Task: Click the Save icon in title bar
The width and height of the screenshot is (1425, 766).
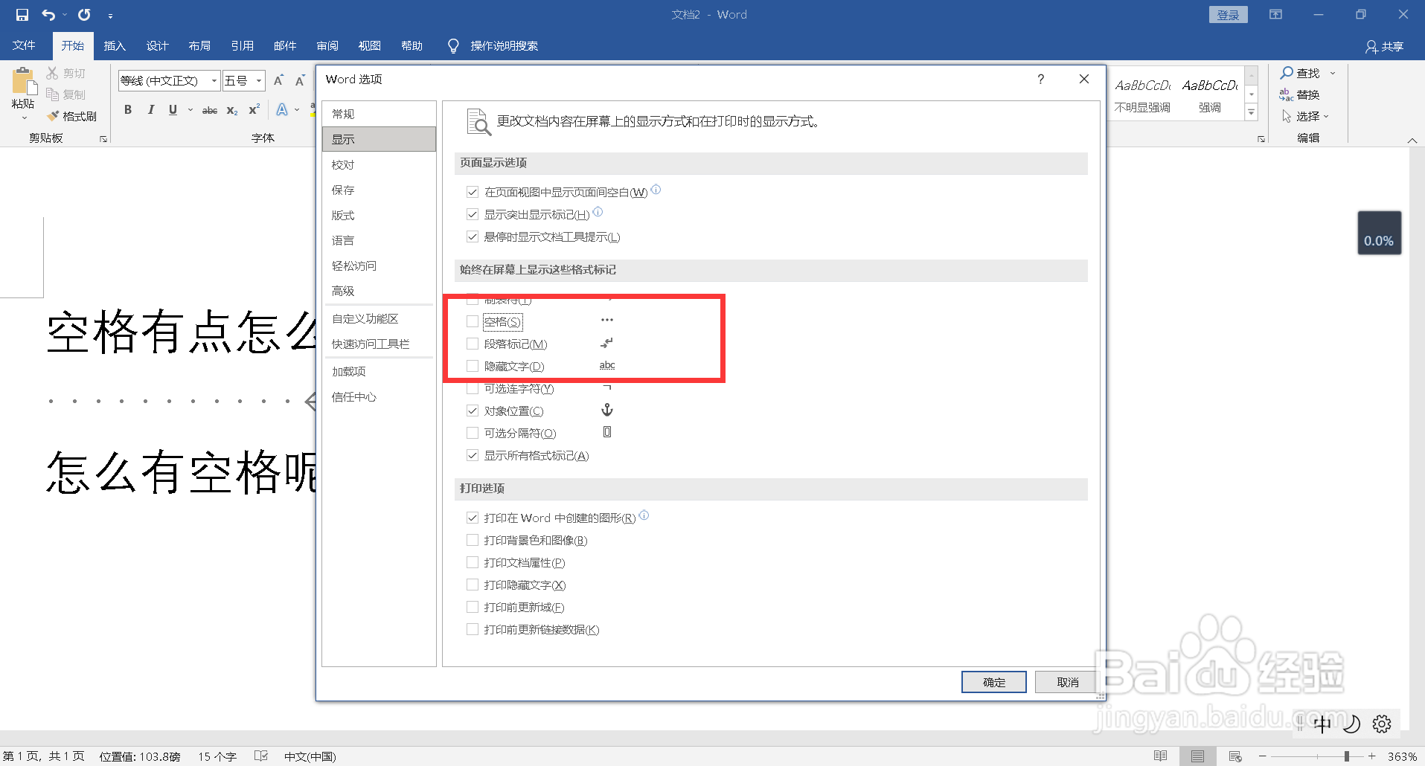Action: click(22, 15)
